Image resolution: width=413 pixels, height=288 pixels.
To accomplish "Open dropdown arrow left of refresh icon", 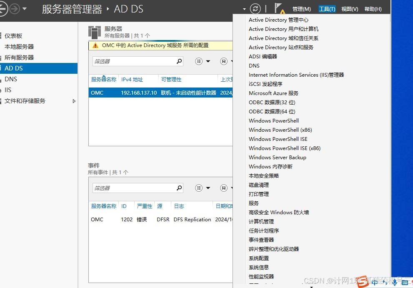I will pyautogui.click(x=244, y=9).
